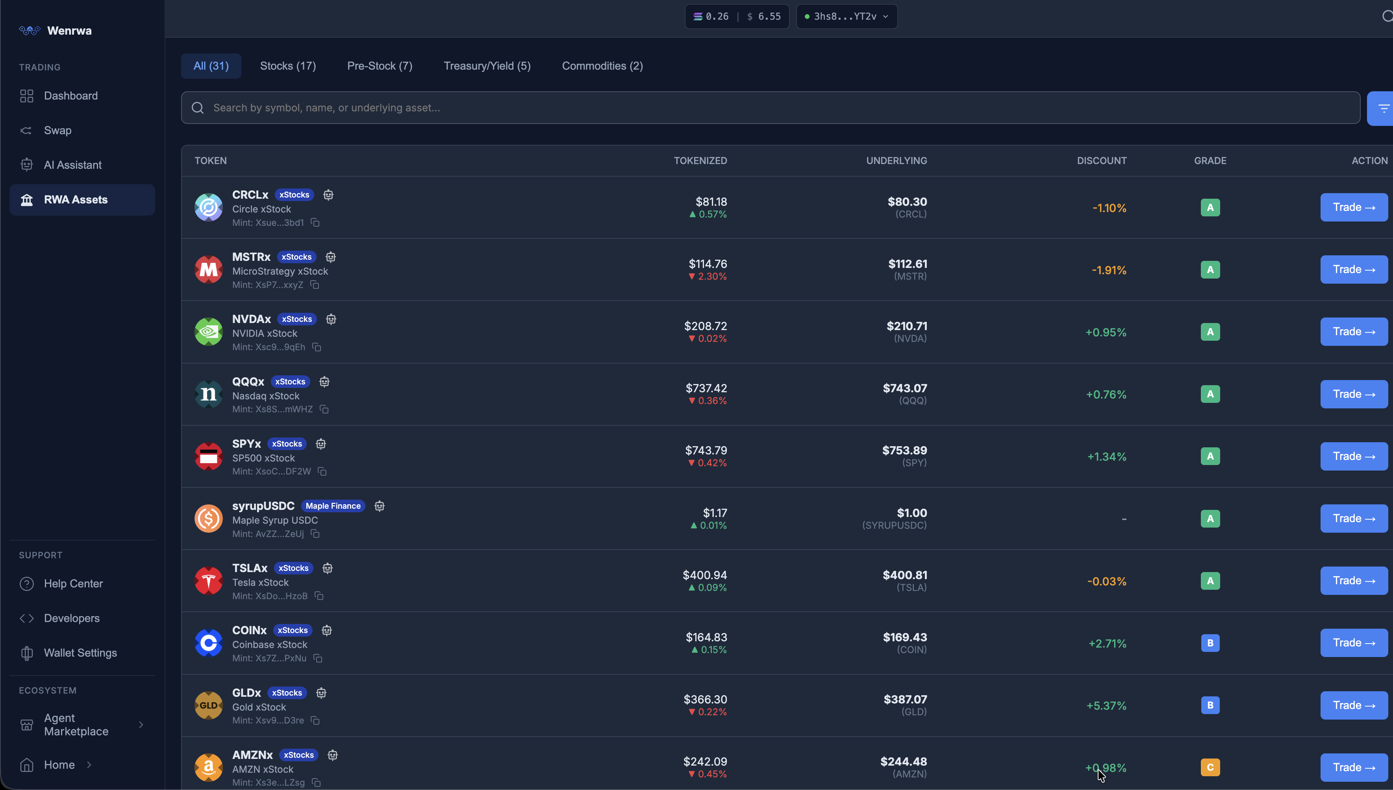The image size is (1393, 790).
Task: Copy the NVDAx mint address
Action: [317, 347]
